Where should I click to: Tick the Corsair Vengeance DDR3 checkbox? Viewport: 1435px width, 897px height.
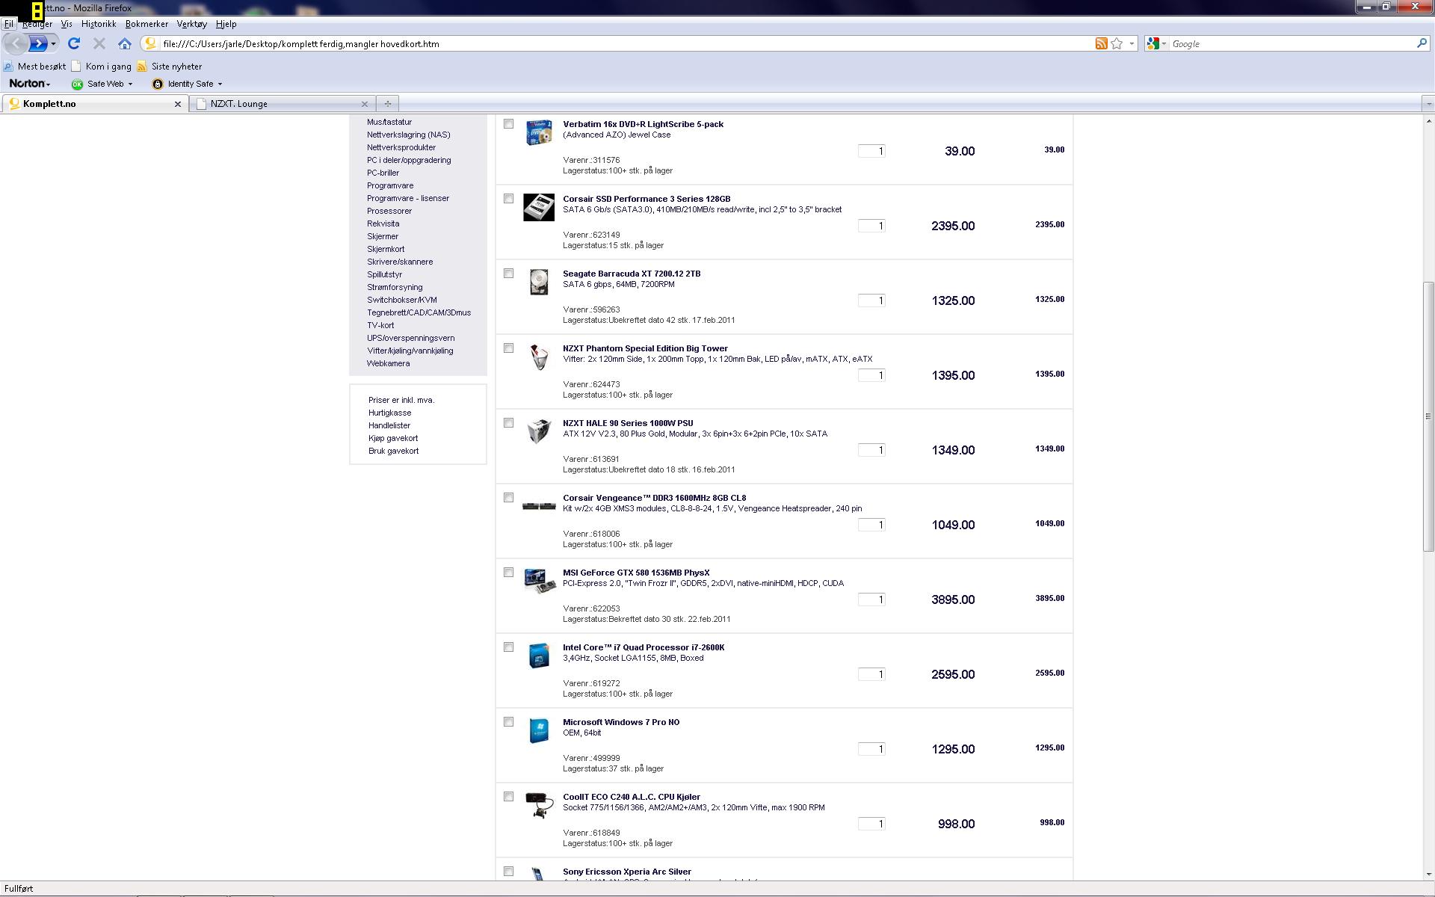(509, 498)
